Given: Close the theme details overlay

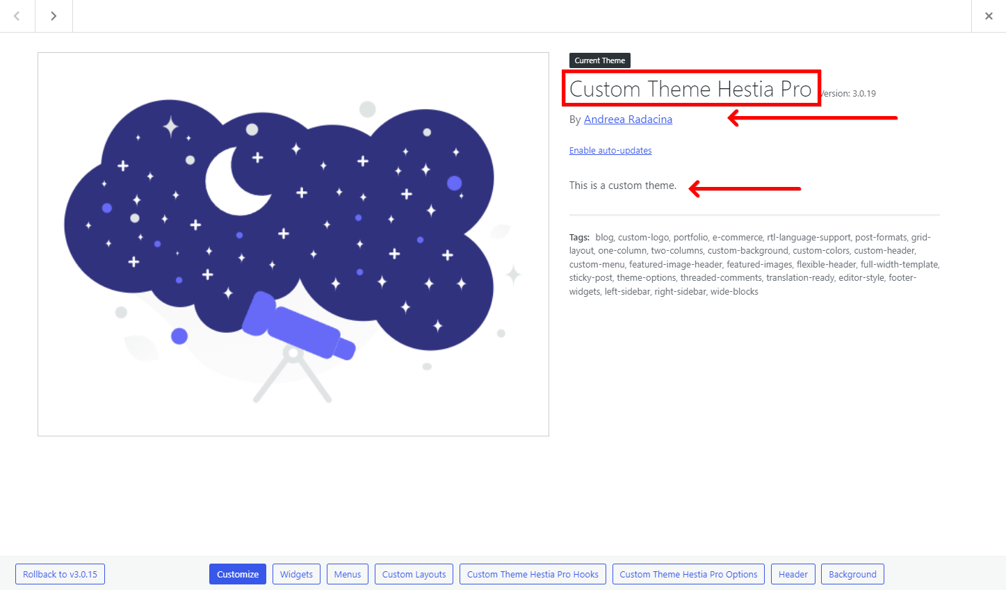Looking at the screenshot, I should point(989,16).
